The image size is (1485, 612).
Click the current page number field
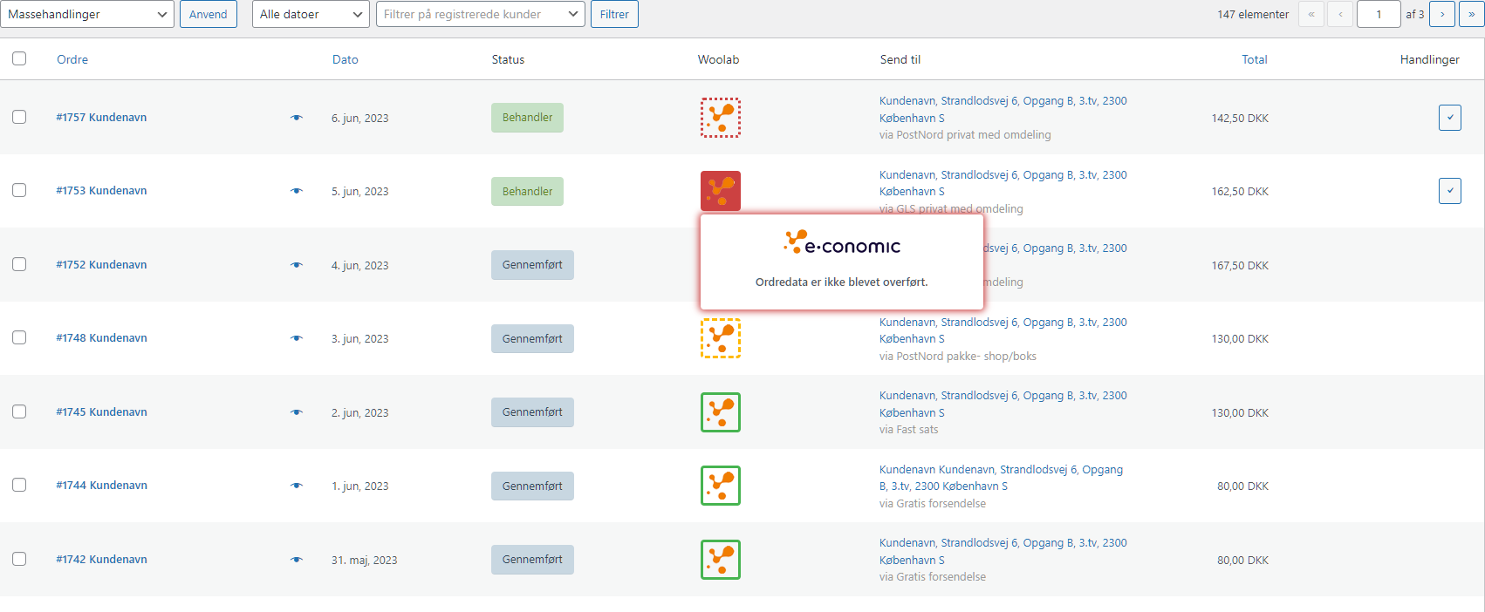pos(1378,14)
